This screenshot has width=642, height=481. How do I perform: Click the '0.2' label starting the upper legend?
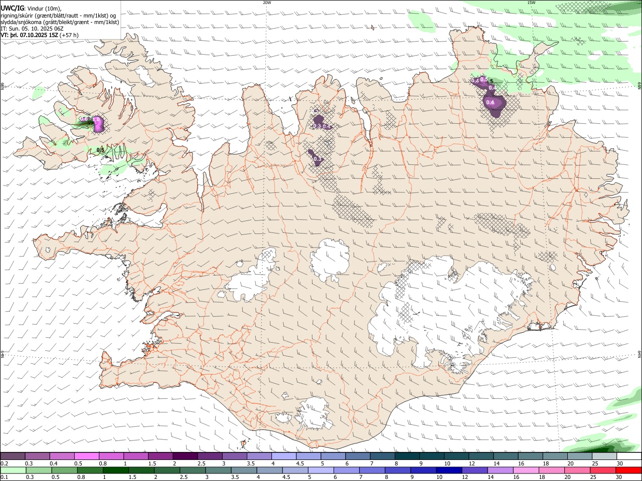[5, 463]
